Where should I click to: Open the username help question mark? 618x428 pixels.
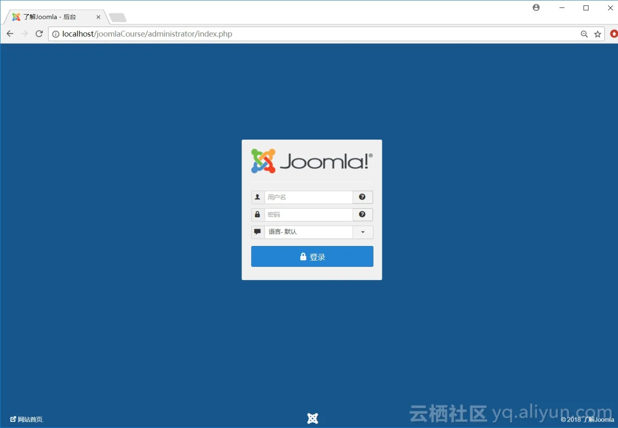[362, 197]
